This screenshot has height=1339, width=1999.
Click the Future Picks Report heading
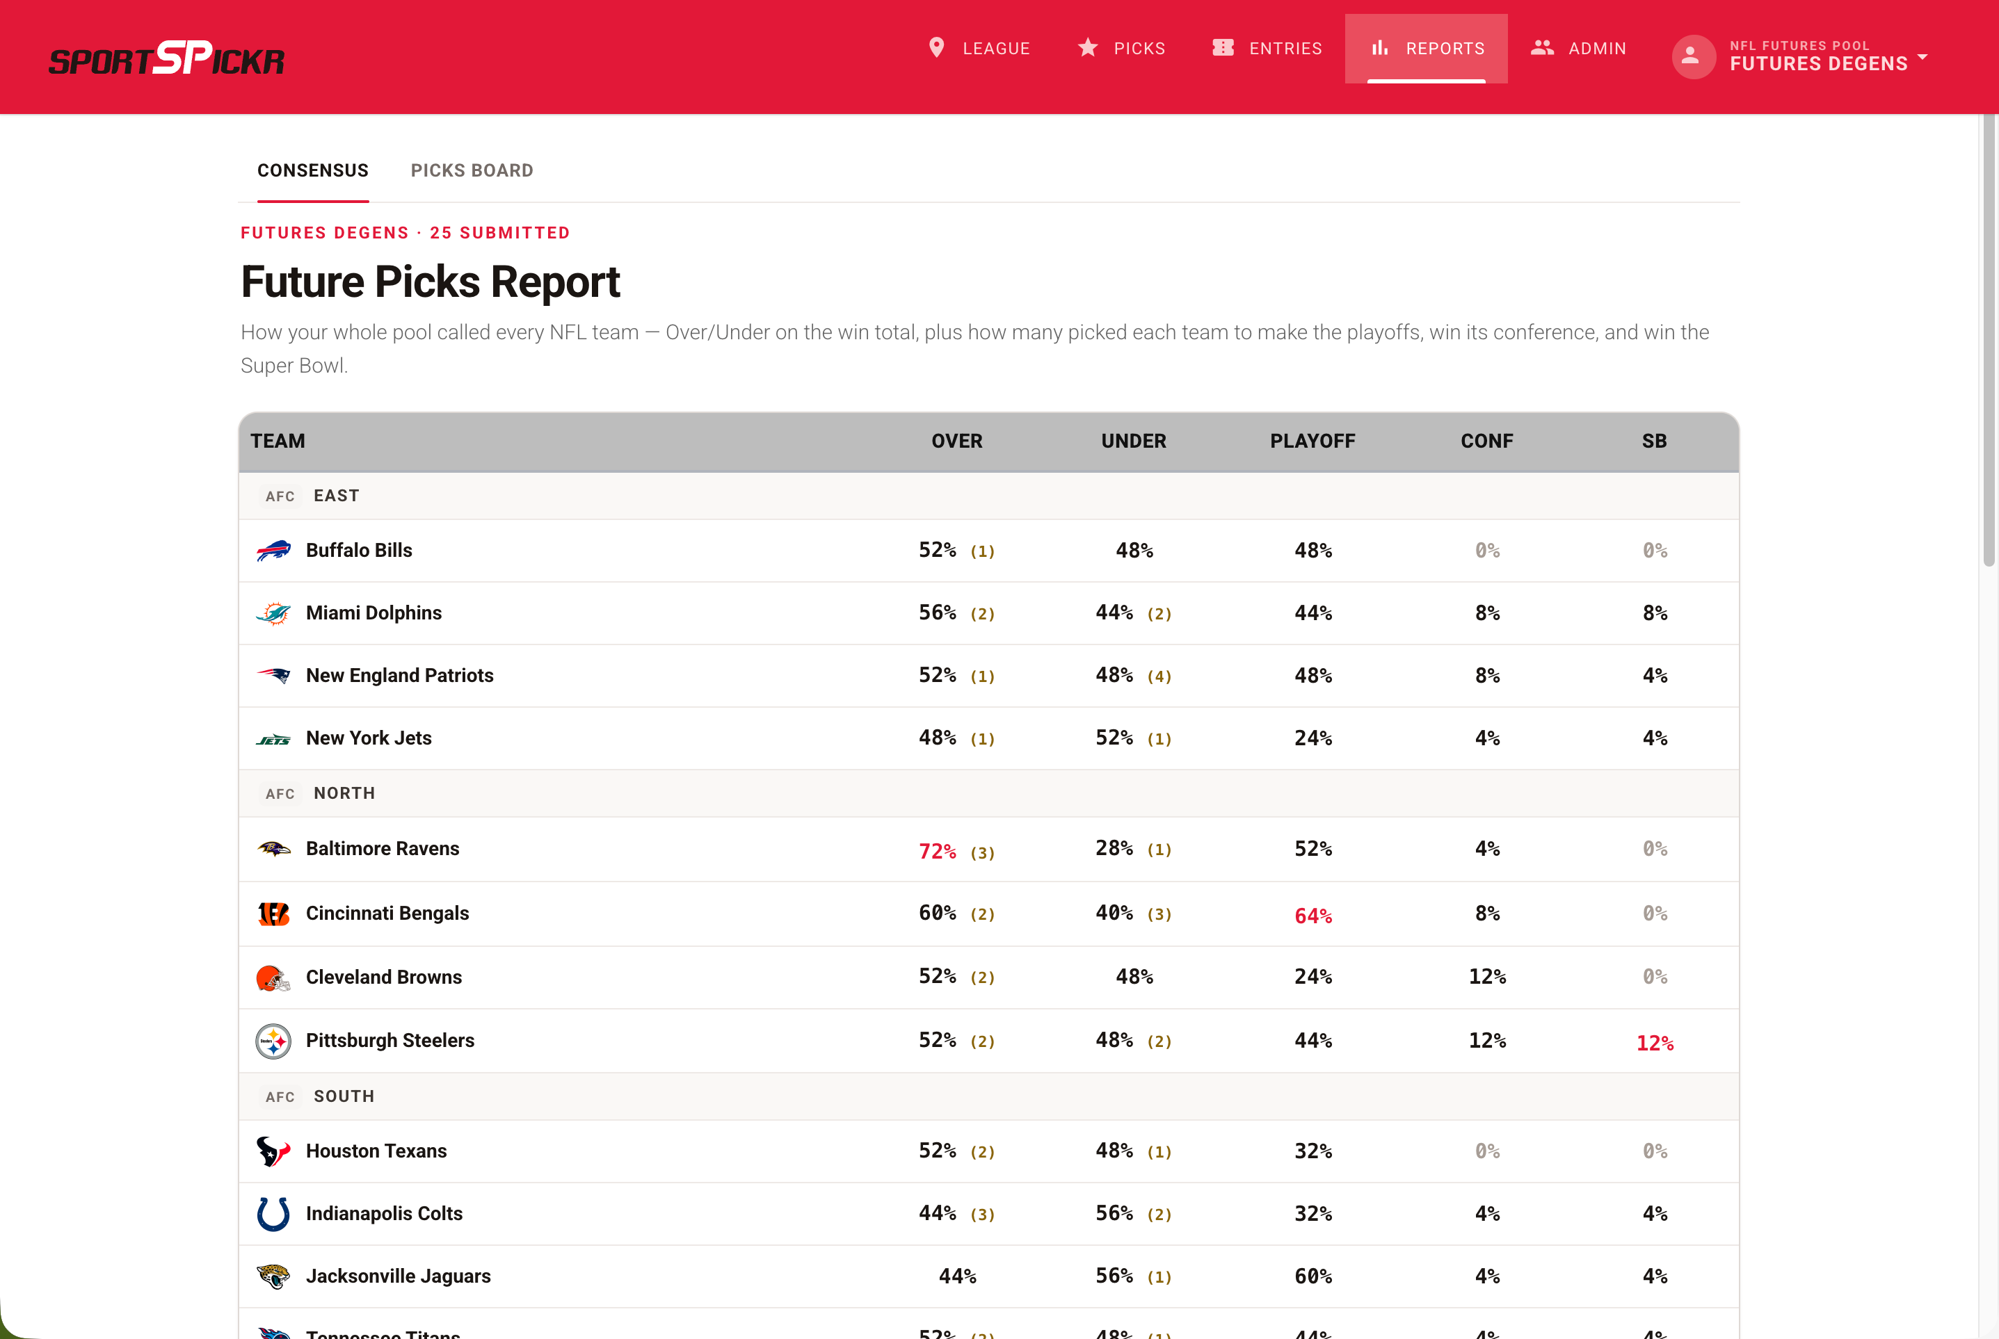(x=431, y=282)
